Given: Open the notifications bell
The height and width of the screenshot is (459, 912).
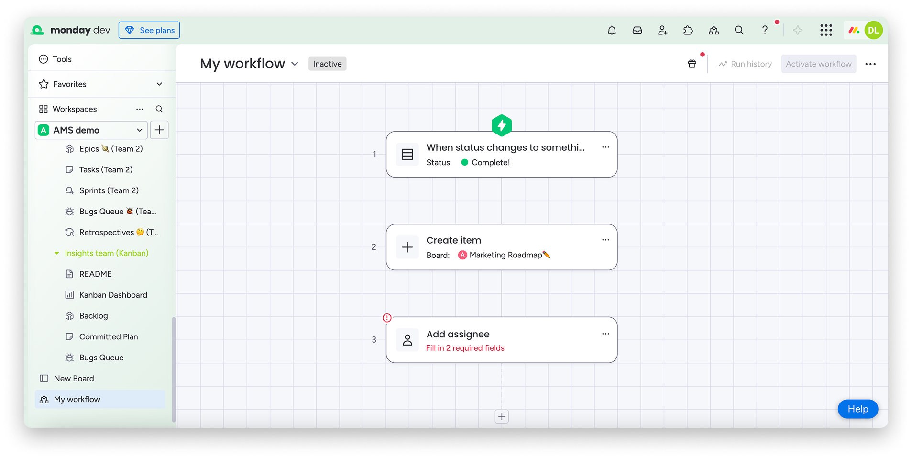Looking at the screenshot, I should pyautogui.click(x=612, y=30).
